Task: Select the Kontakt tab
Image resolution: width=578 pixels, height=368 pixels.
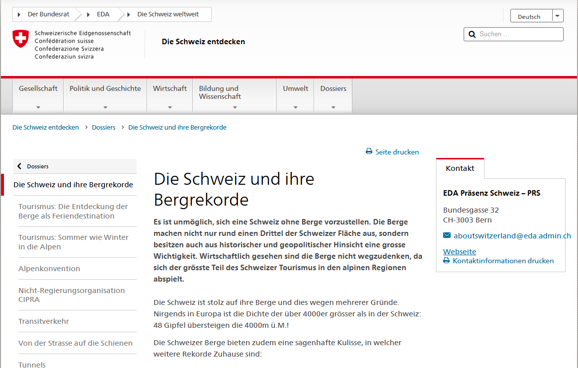Action: click(x=460, y=168)
